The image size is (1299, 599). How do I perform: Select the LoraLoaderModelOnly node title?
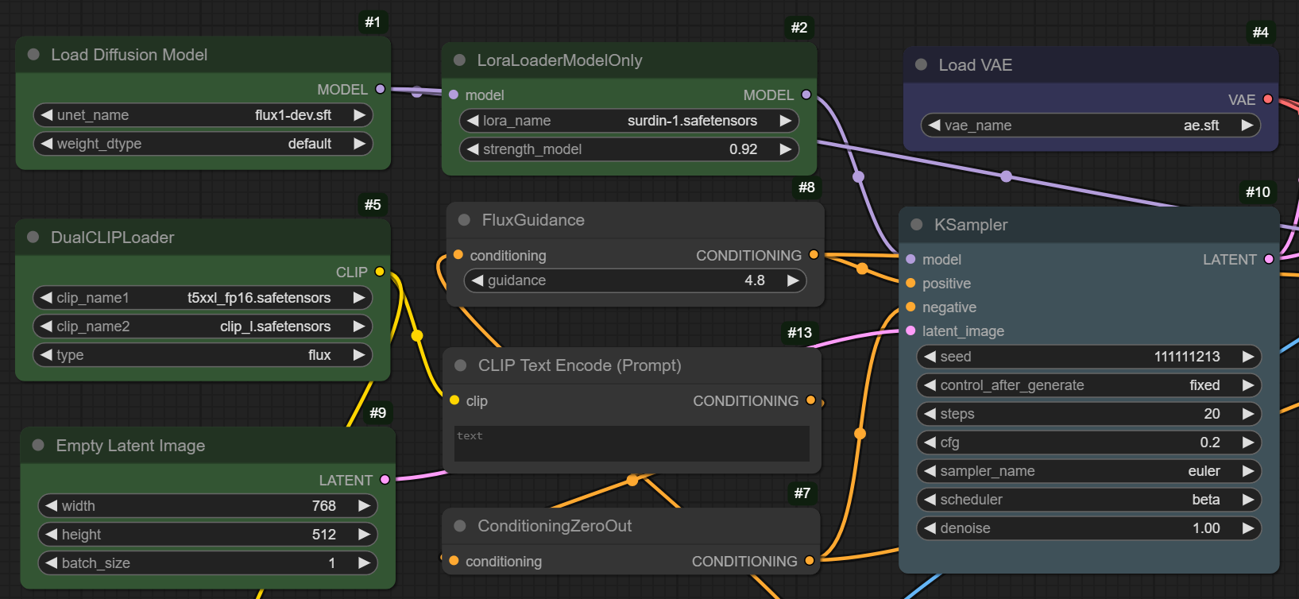pos(559,60)
